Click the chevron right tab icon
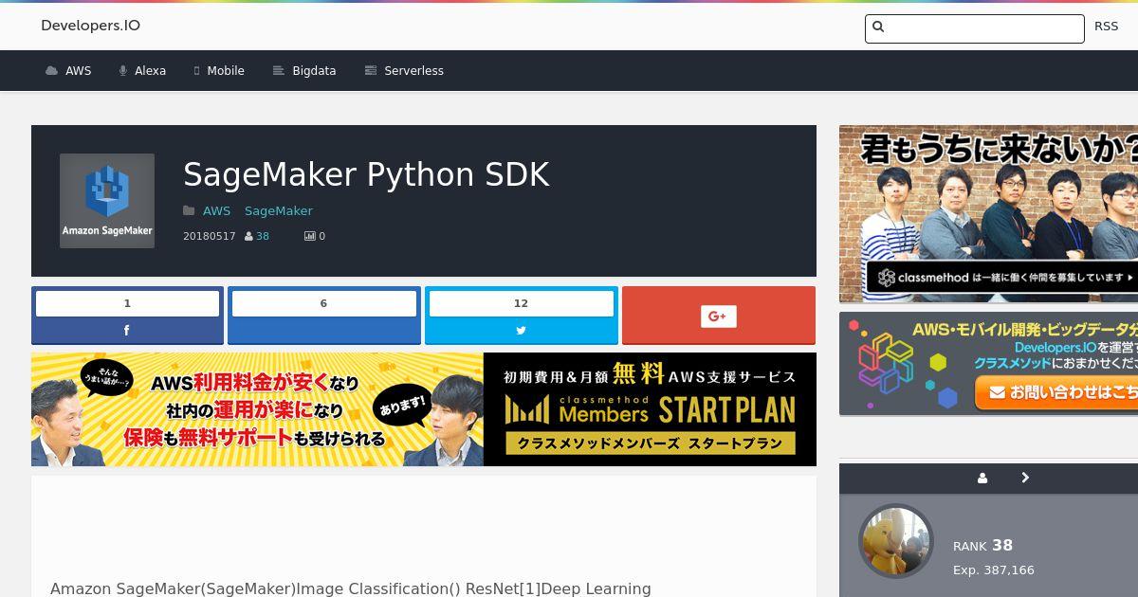 point(1025,479)
